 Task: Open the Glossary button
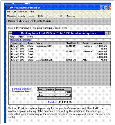(x=71, y=16)
